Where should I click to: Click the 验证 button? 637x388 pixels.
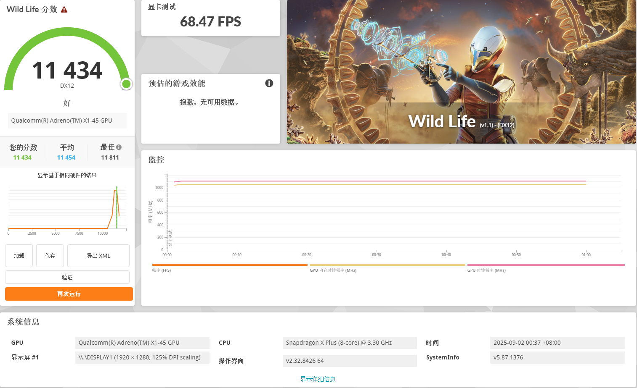click(67, 277)
